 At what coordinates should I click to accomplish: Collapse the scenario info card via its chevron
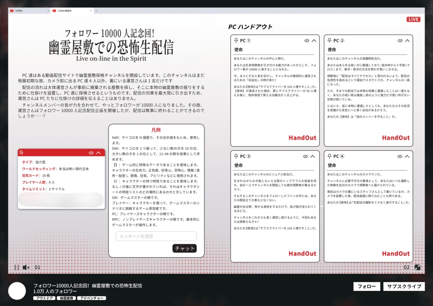point(99,152)
